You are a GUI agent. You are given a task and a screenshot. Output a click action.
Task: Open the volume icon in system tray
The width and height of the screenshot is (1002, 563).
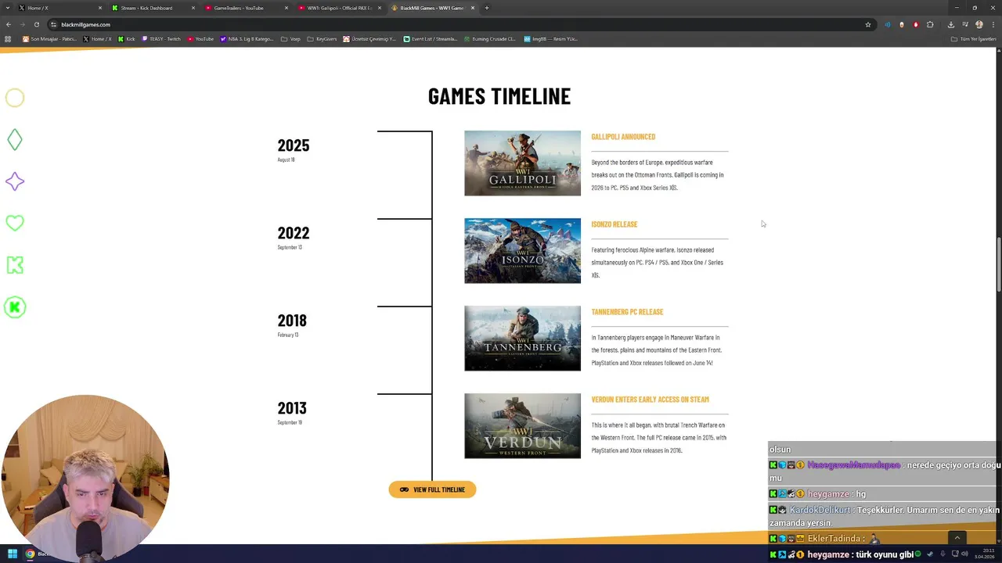coord(965,554)
